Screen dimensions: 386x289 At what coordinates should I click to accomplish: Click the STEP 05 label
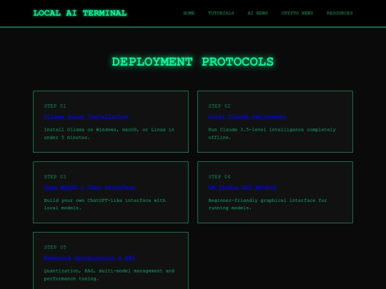(55, 247)
